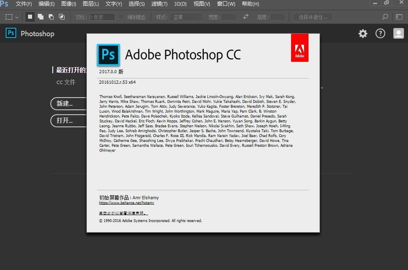Open the 图层(L) Layer menu
408x270 pixels.
click(91, 4)
